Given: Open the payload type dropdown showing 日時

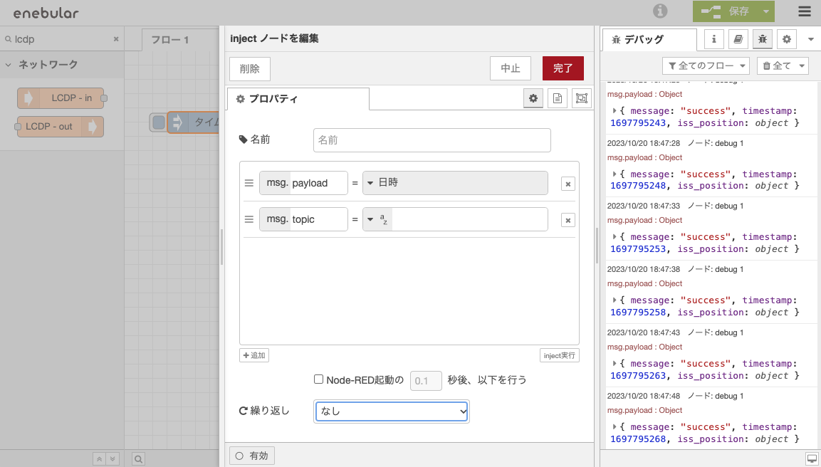Looking at the screenshot, I should point(455,183).
